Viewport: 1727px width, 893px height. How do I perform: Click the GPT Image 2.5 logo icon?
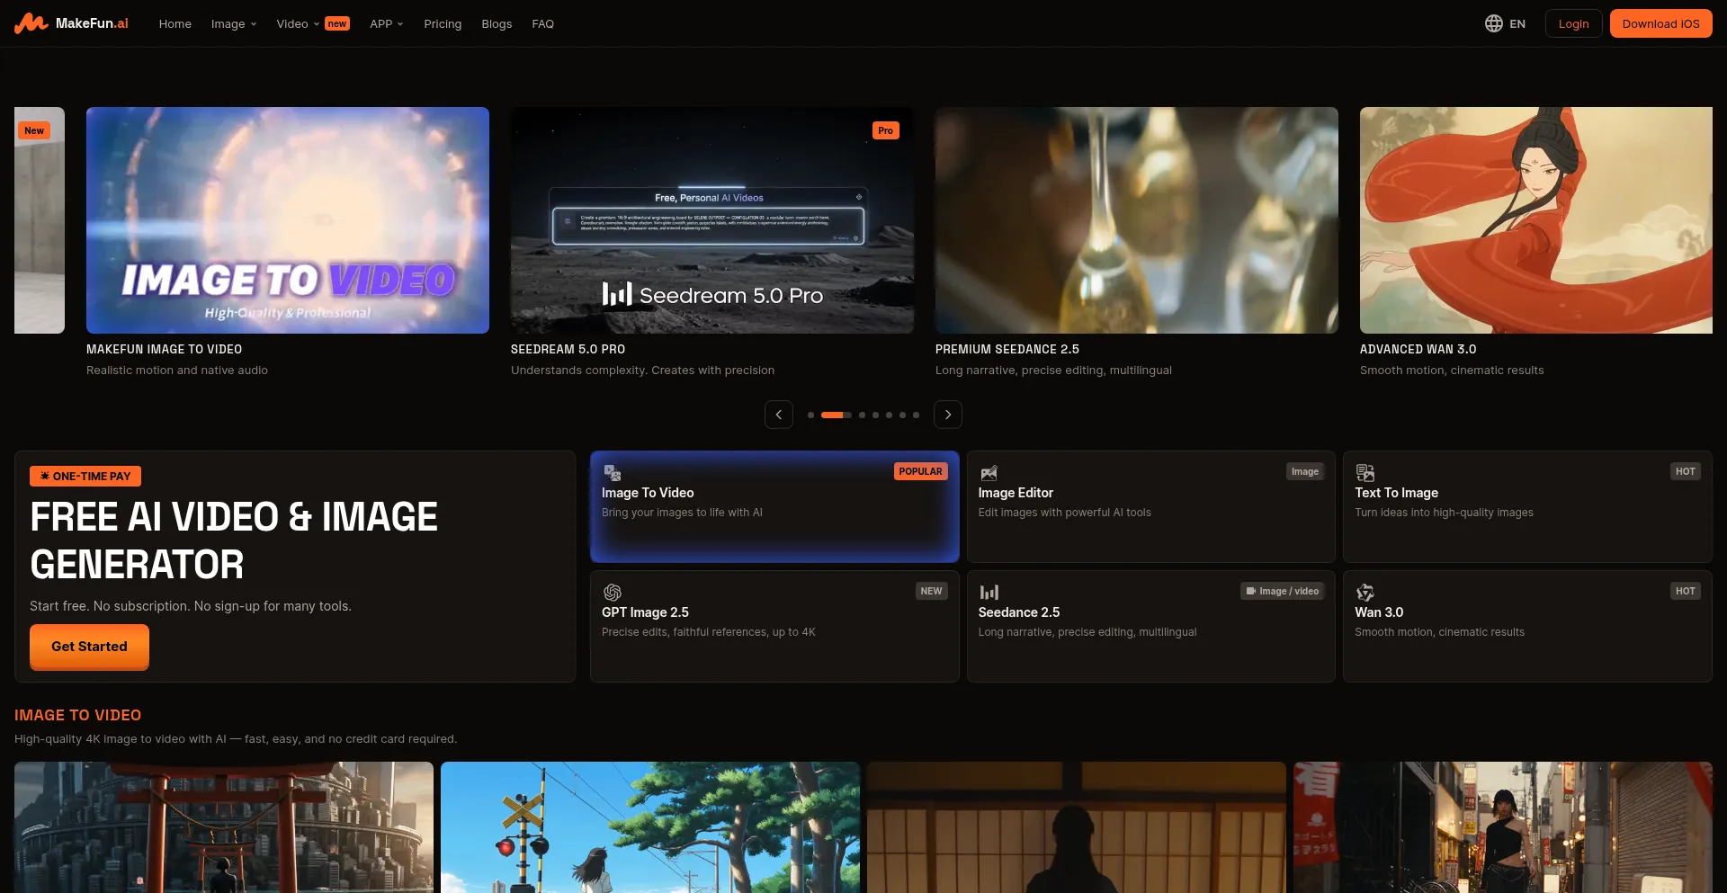613,592
